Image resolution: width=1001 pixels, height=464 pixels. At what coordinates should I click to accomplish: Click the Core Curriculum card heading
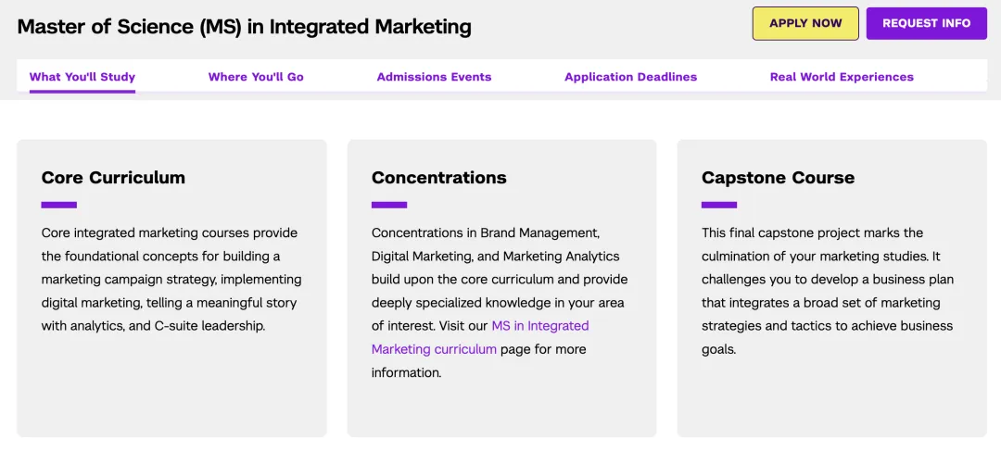pos(113,178)
